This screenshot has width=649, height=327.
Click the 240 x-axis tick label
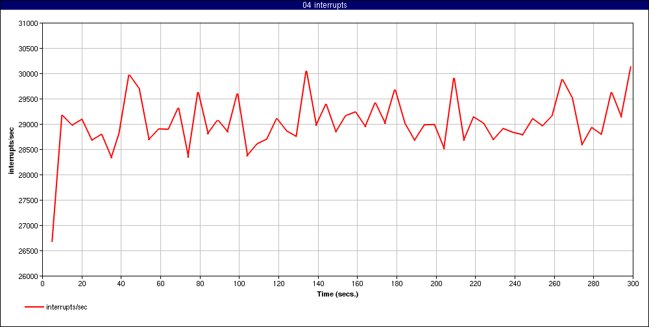tap(515, 284)
